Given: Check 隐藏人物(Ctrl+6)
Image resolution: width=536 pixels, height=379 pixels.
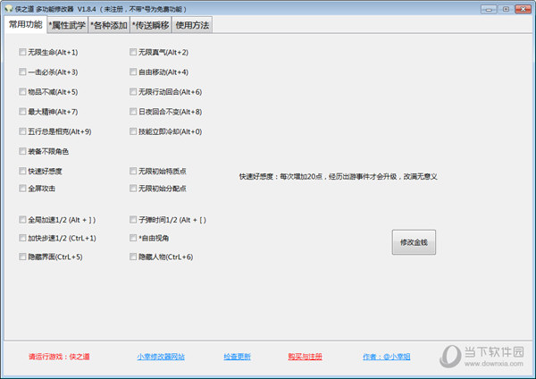Looking at the screenshot, I should (x=133, y=257).
